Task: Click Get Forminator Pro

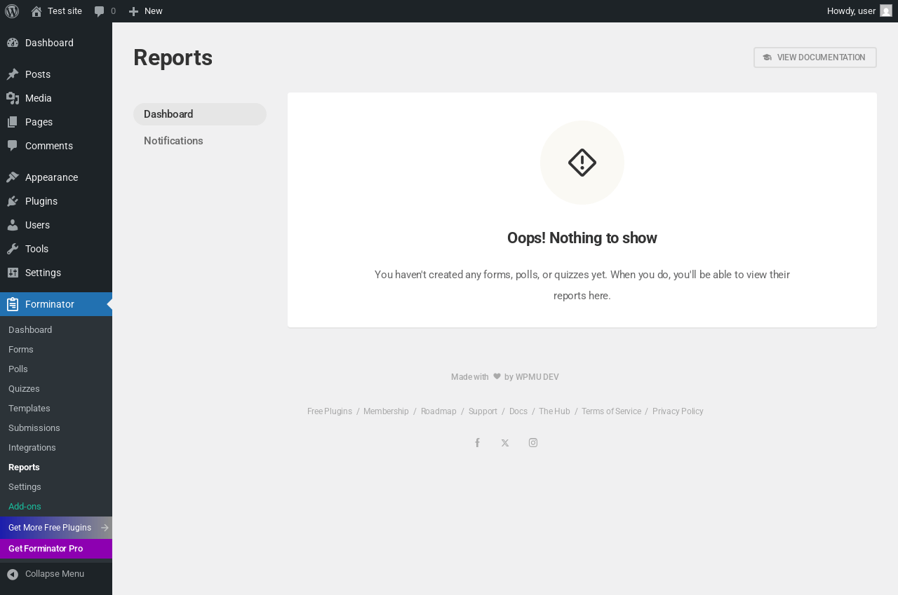Action: point(56,549)
